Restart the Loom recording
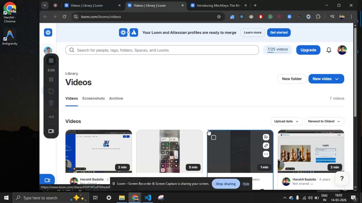Image resolution: width=362 pixels, height=203 pixels. pyautogui.click(x=51, y=91)
